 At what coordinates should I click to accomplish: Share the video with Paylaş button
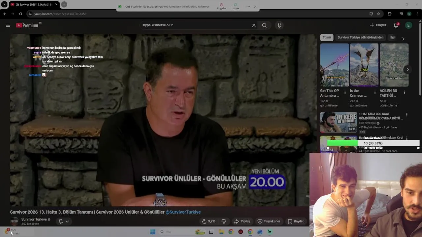(242, 221)
